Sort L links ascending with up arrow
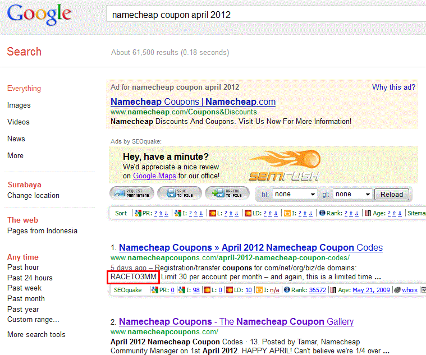 point(231,214)
